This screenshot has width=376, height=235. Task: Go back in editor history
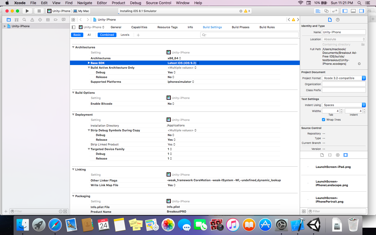[81, 20]
